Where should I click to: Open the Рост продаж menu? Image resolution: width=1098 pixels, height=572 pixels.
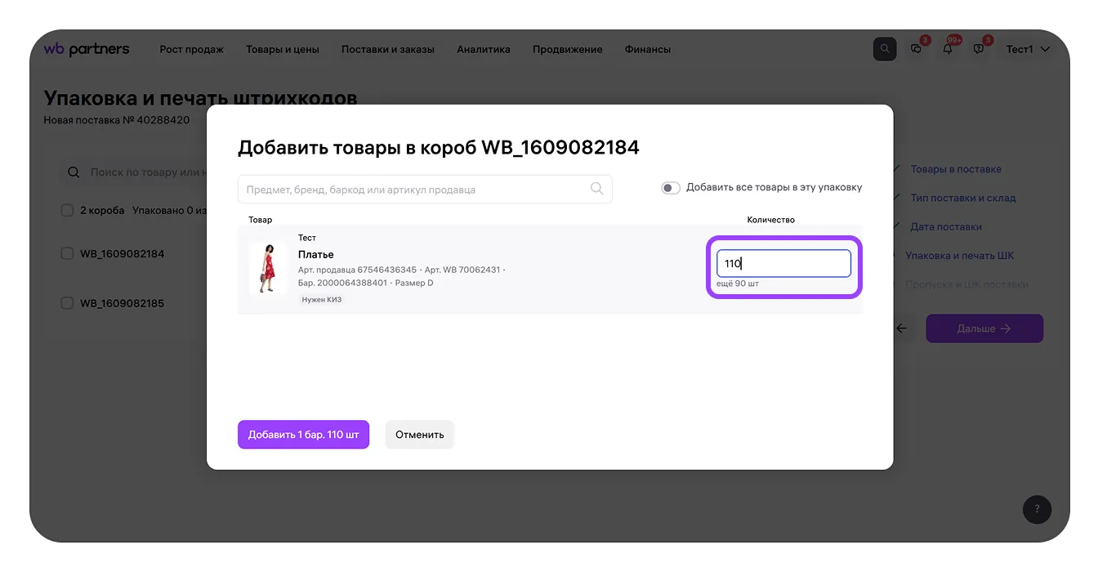pyautogui.click(x=192, y=49)
